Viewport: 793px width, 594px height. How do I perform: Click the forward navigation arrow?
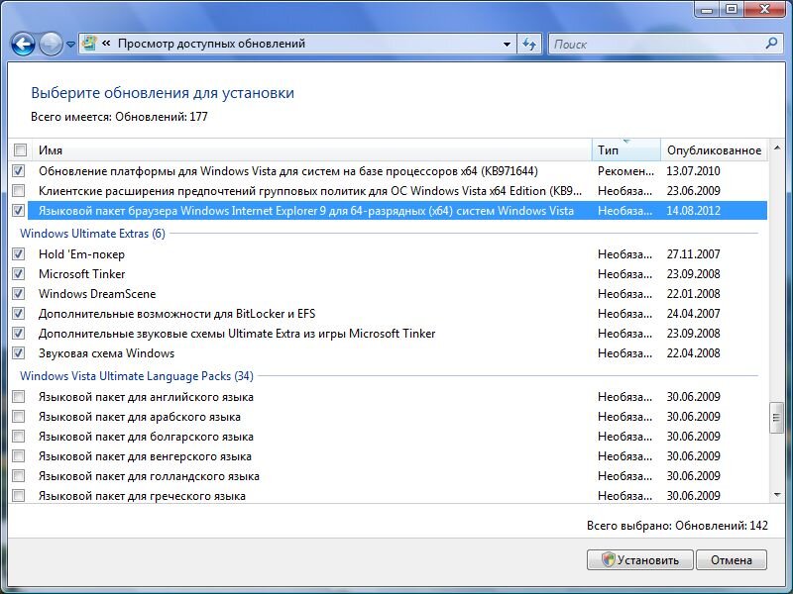coord(49,44)
